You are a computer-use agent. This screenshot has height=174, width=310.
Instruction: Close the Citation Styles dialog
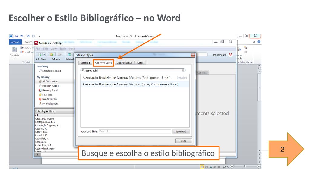[193, 55]
